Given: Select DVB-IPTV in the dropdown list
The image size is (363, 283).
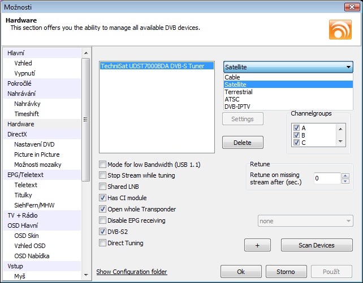Looking at the screenshot, I should pos(237,107).
